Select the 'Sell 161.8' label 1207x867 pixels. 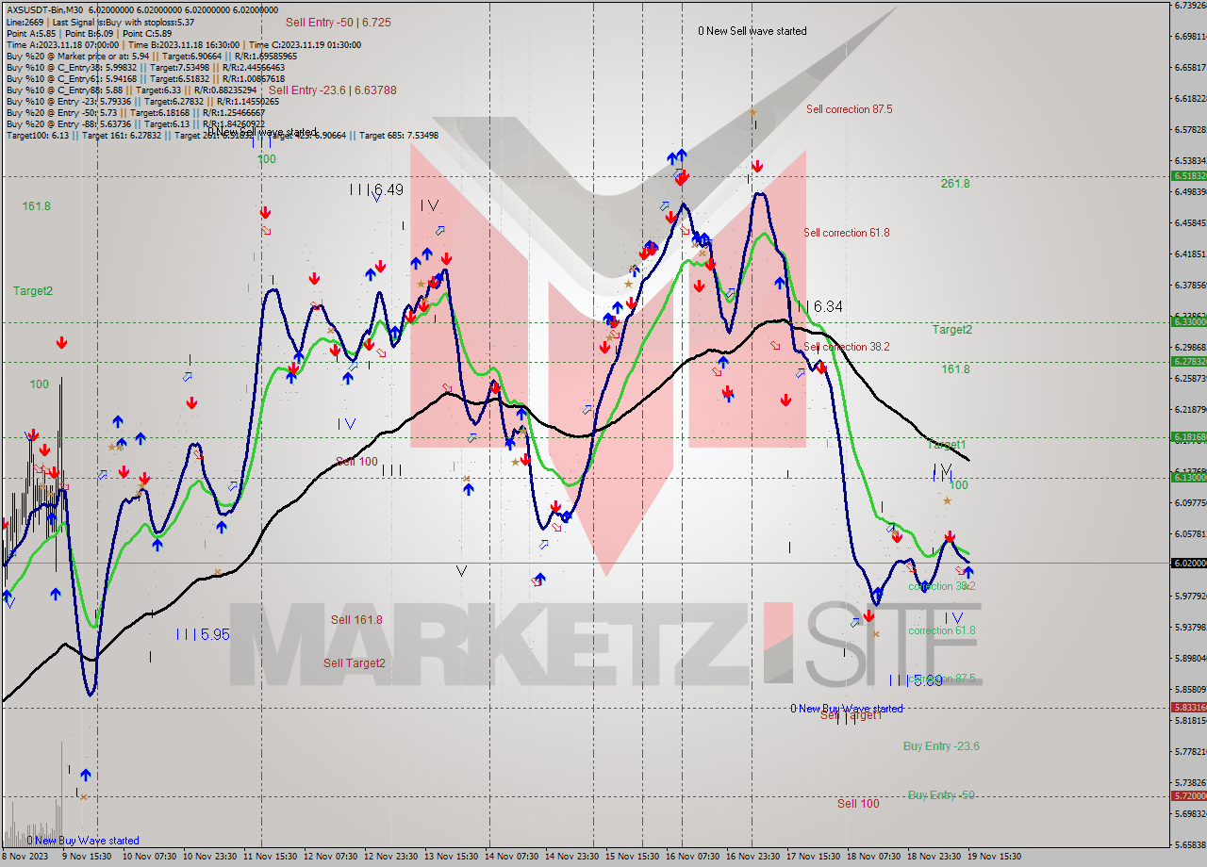click(356, 620)
